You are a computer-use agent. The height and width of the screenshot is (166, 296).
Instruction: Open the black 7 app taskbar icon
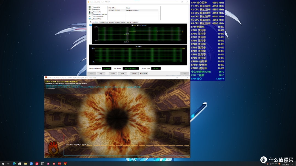42,164
